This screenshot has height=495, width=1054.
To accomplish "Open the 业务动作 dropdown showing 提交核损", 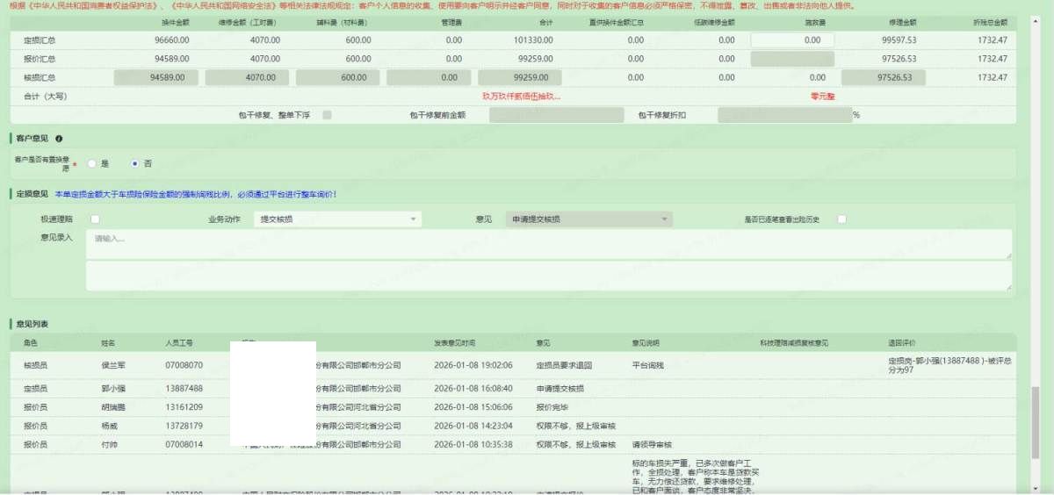I will (336, 219).
